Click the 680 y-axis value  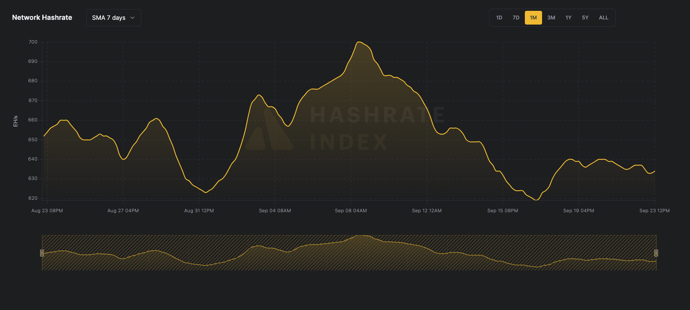coord(33,81)
